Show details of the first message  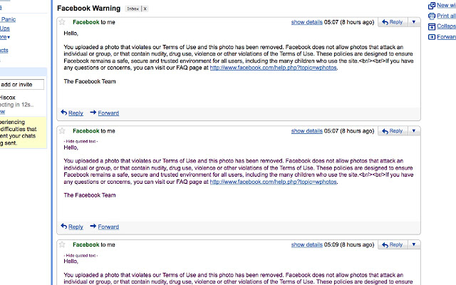click(x=307, y=22)
